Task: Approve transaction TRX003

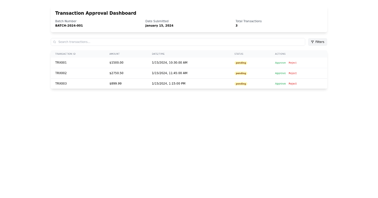Action: coord(280,84)
